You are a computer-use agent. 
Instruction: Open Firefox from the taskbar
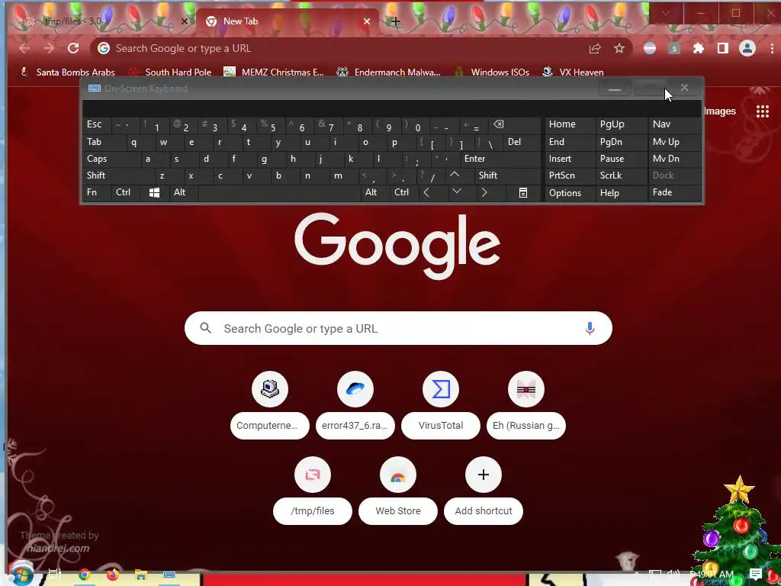coord(113,575)
